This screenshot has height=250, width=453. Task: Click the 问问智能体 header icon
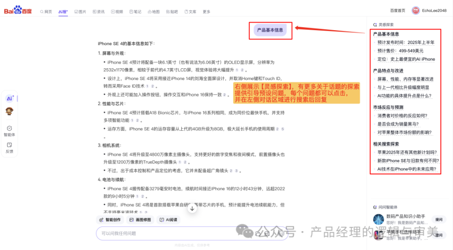pyautogui.click(x=375, y=207)
